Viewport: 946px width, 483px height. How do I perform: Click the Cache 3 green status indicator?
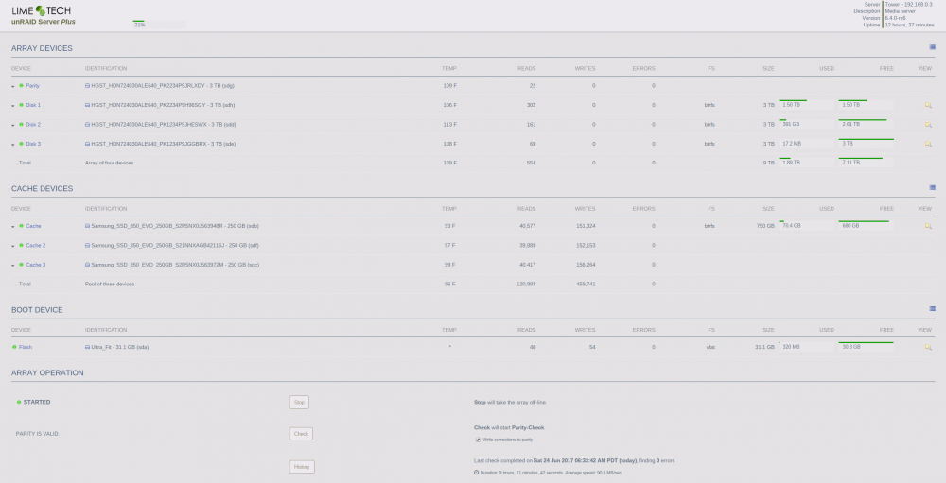pyautogui.click(x=21, y=264)
